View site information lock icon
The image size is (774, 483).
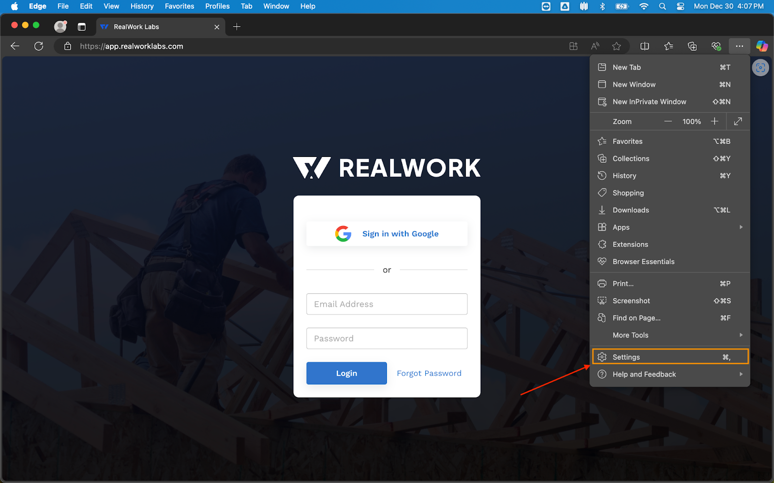(x=68, y=46)
